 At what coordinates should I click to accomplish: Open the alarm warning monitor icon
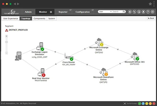point(139,12)
